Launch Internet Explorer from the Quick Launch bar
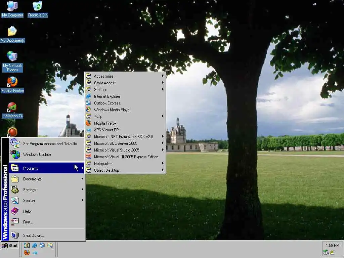The height and width of the screenshot is (258, 344). click(35, 245)
